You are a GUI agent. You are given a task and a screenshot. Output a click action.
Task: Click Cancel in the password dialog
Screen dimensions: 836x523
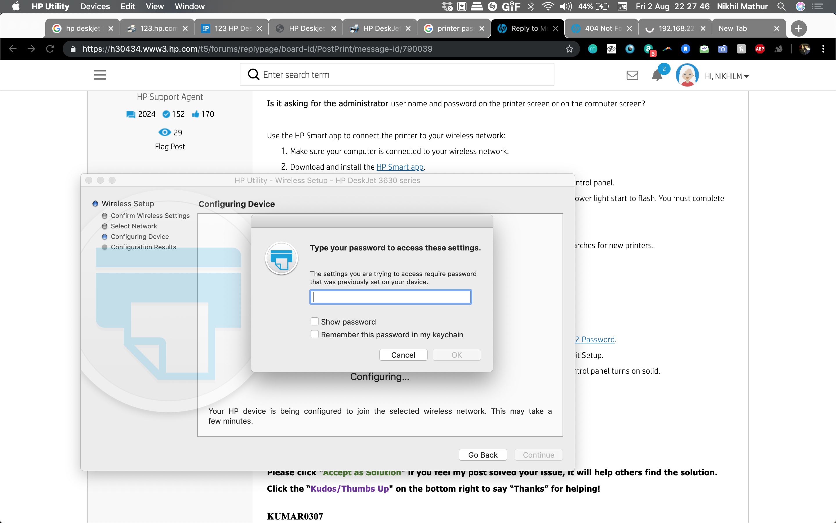403,354
